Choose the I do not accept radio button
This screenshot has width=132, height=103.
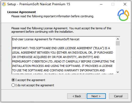[x=13, y=85]
